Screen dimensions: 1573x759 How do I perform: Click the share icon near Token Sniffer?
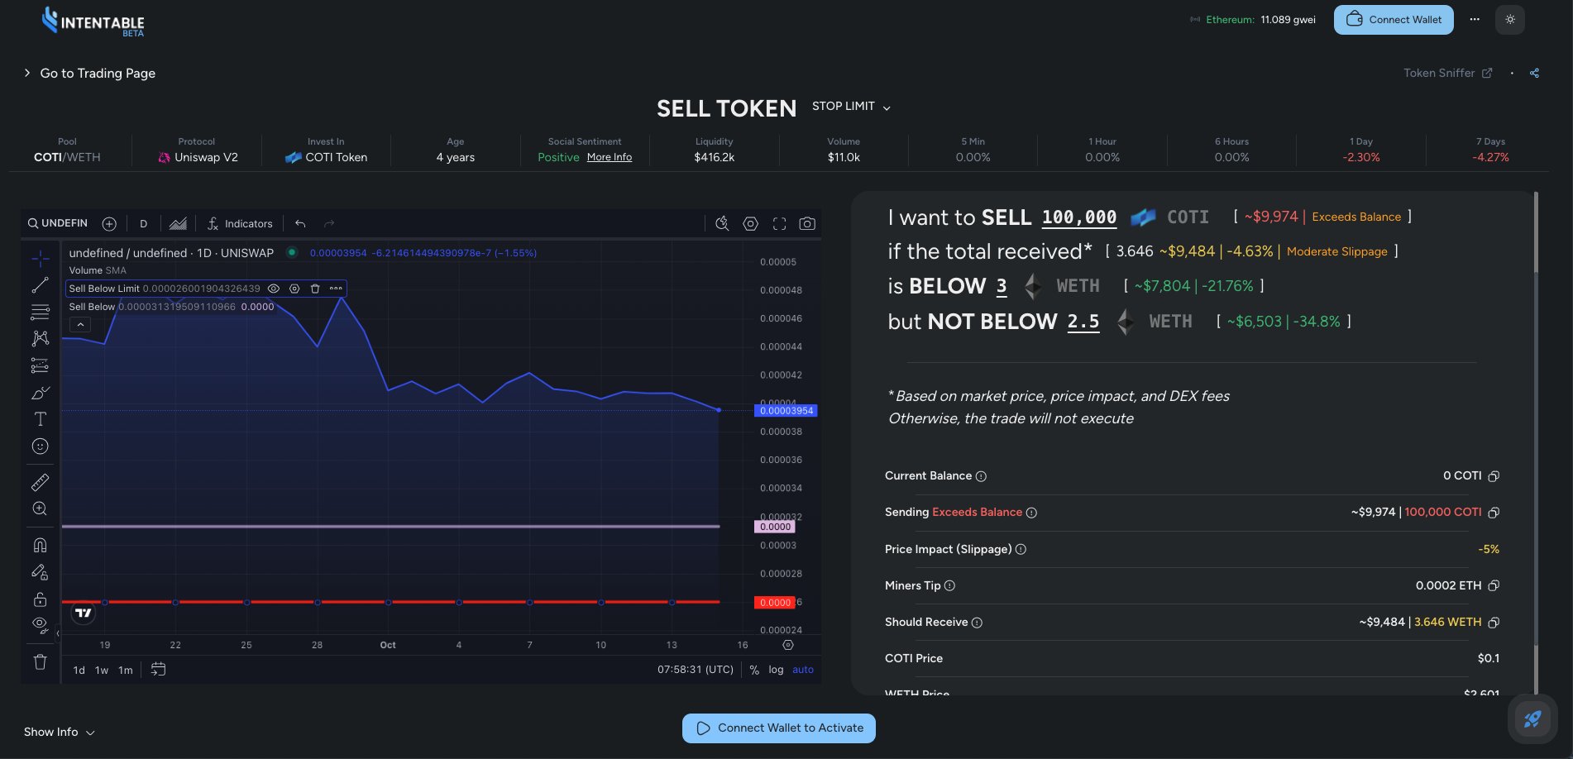click(1534, 73)
